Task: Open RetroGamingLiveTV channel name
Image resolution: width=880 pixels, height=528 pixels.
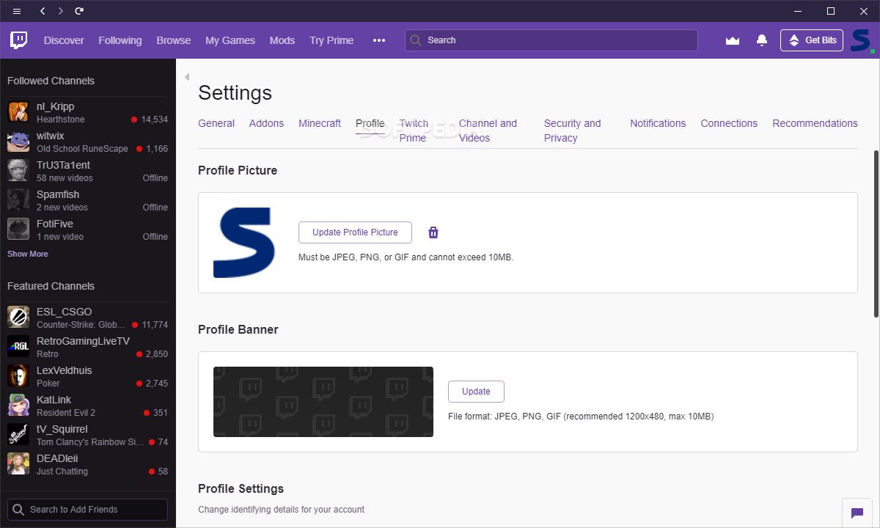Action: 83,341
